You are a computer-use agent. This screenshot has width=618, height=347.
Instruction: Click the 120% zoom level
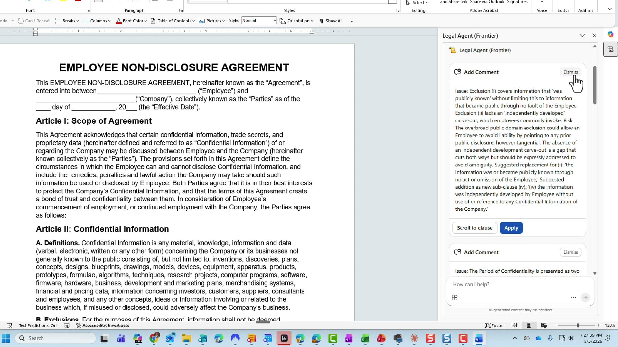610,325
